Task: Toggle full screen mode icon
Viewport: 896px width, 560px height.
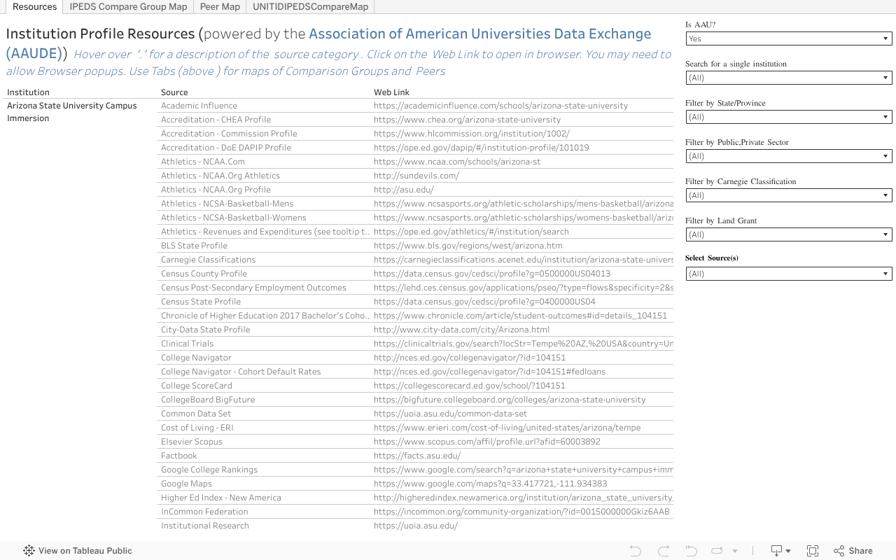Action: click(813, 551)
